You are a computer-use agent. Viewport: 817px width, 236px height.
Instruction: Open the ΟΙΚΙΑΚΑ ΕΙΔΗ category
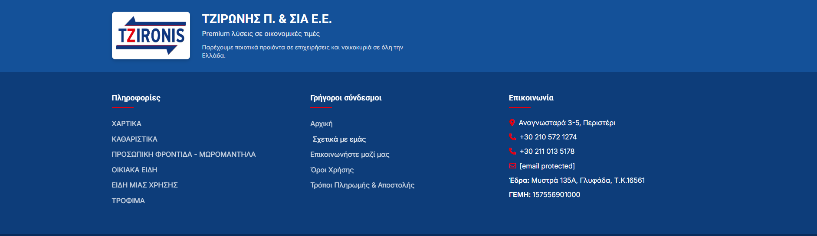pyautogui.click(x=135, y=170)
